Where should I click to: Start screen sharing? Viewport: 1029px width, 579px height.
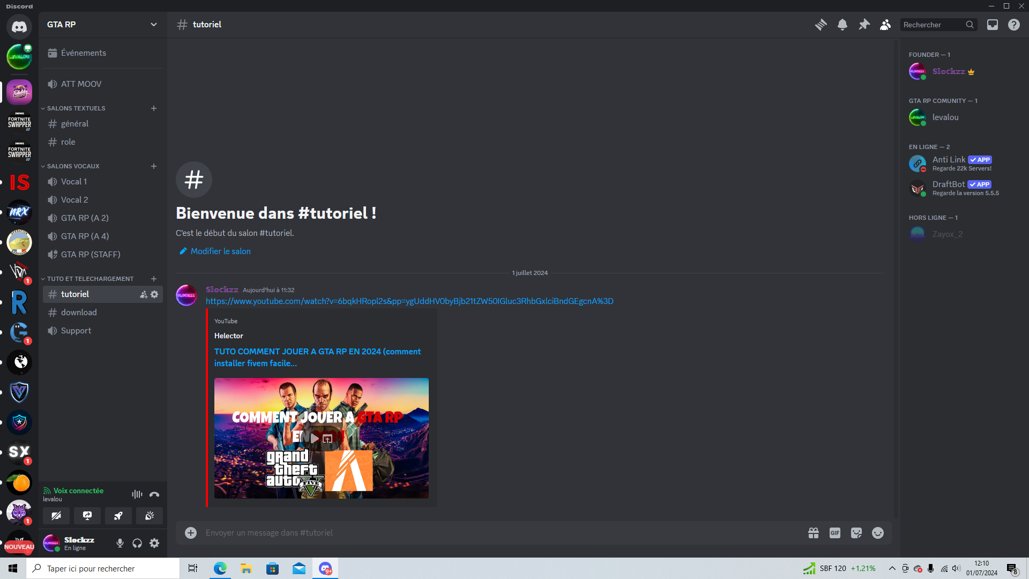click(x=87, y=516)
